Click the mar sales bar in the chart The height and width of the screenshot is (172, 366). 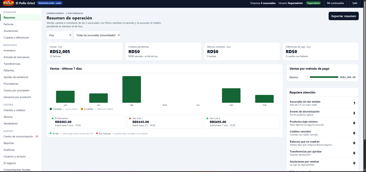pyautogui.click(x=231, y=95)
